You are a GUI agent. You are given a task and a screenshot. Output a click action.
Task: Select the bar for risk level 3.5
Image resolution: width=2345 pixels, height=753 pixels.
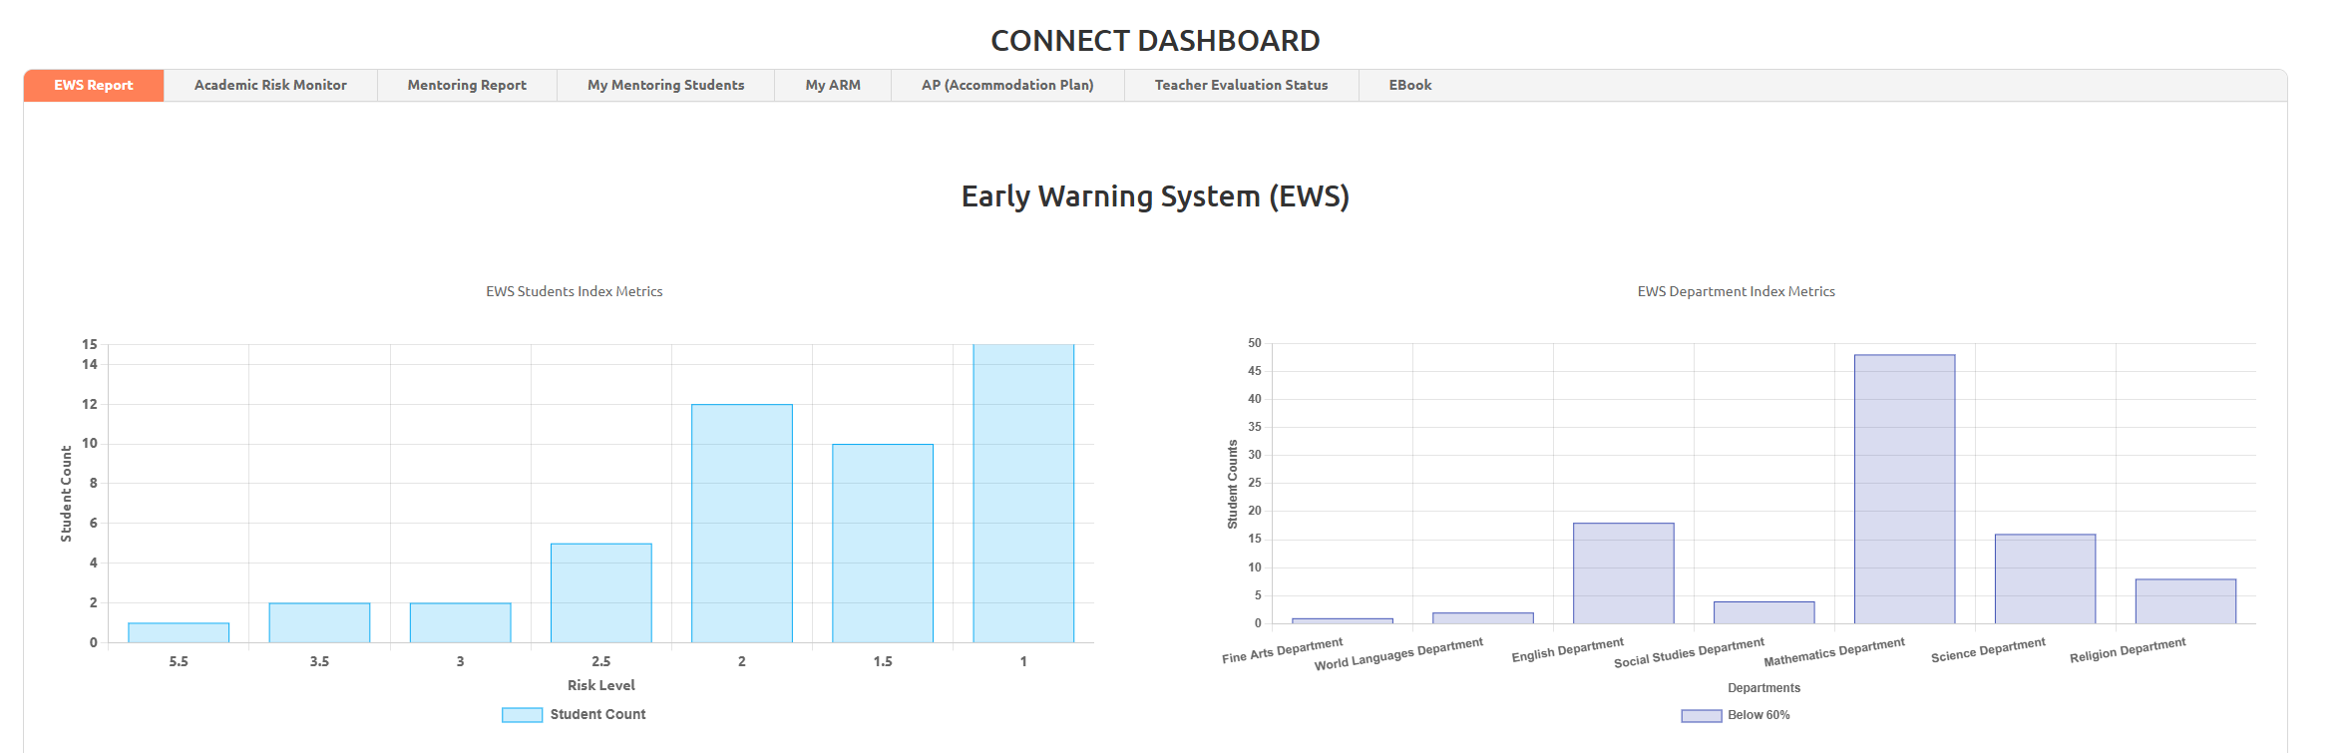click(319, 622)
